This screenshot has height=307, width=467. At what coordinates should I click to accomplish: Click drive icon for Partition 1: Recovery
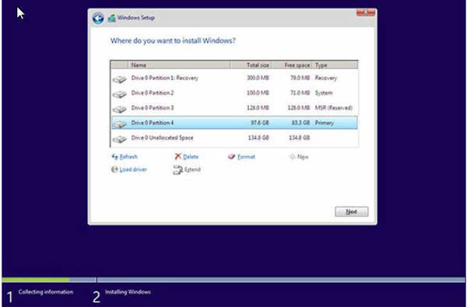119,79
